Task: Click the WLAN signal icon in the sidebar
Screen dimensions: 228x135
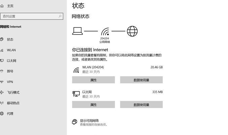Action: 2,50
